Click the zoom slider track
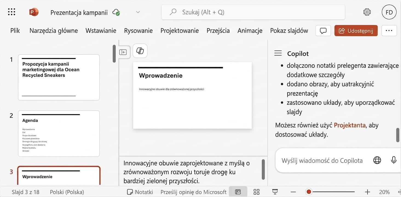 pos(330,192)
